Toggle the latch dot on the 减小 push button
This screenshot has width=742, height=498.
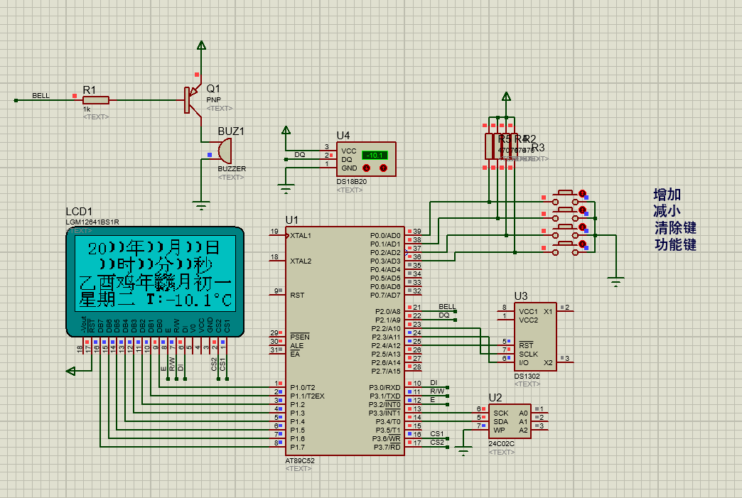coord(583,210)
